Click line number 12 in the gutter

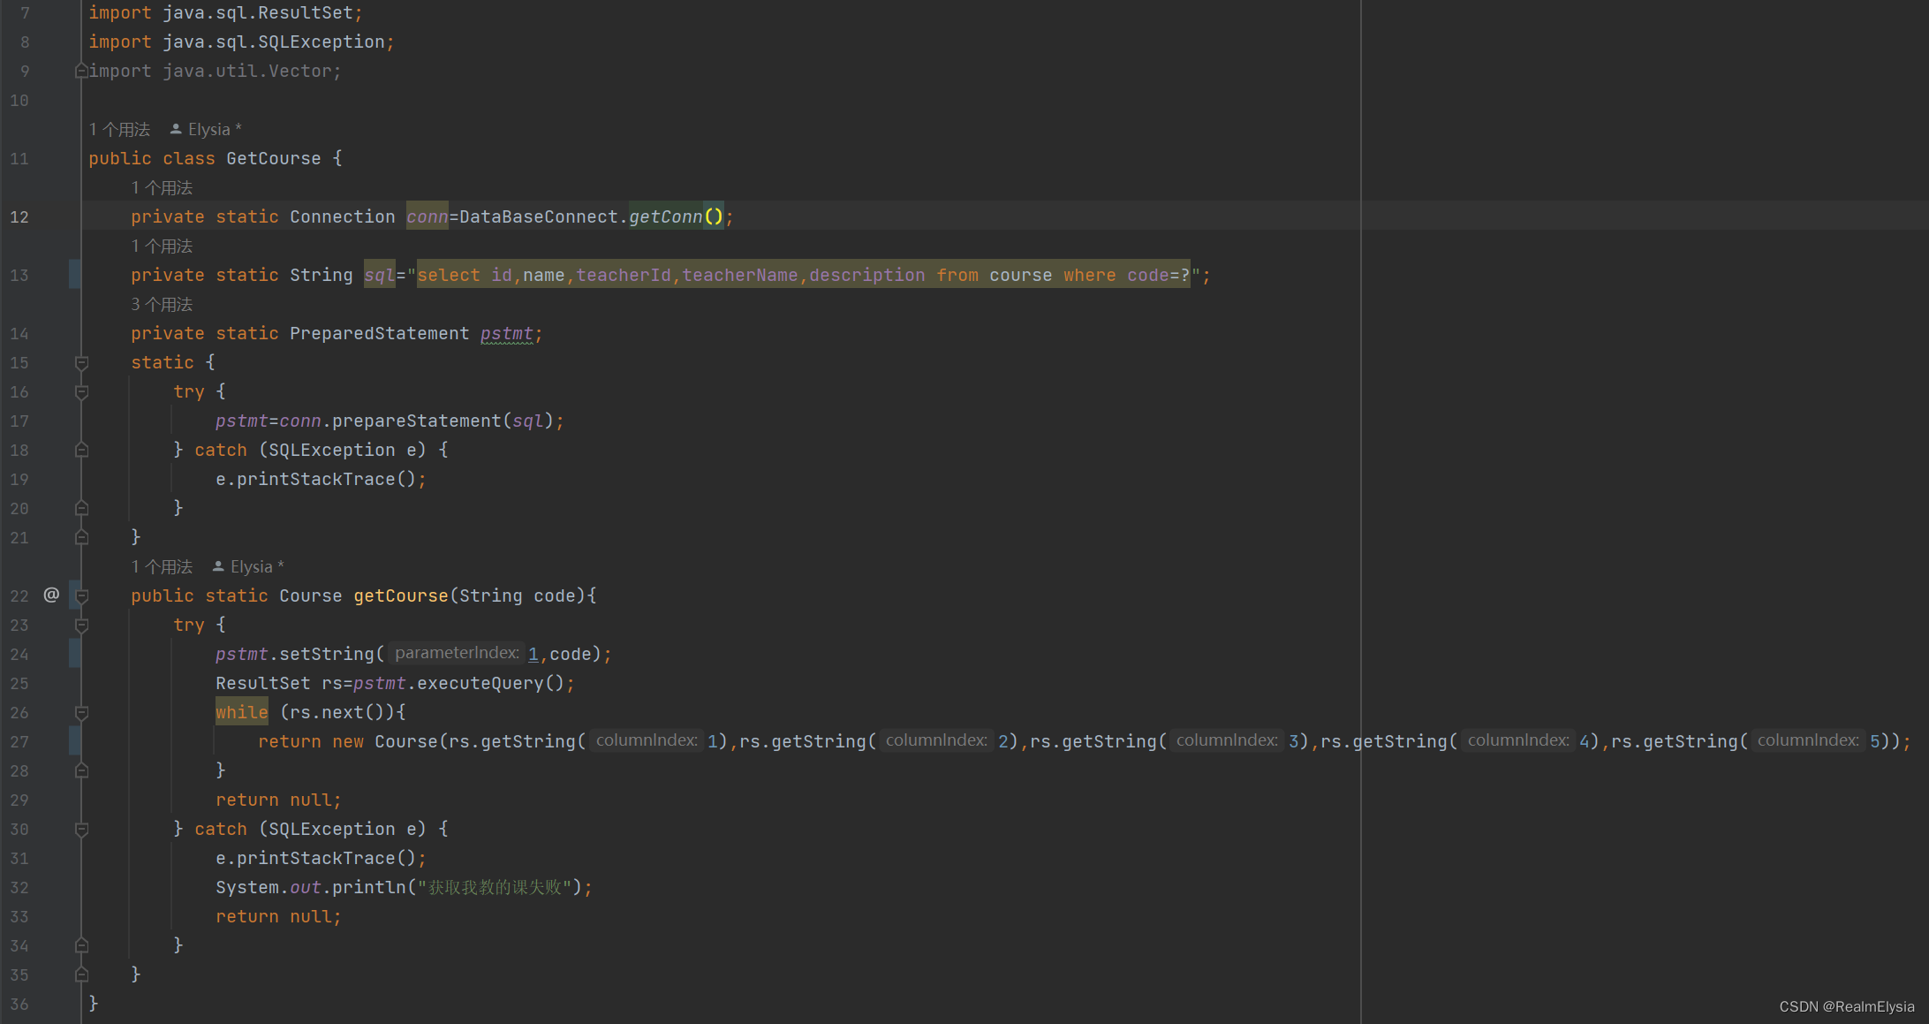[19, 216]
